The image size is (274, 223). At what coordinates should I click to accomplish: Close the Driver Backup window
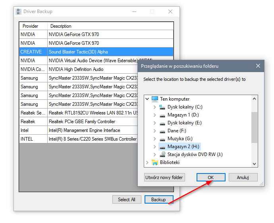[170, 11]
